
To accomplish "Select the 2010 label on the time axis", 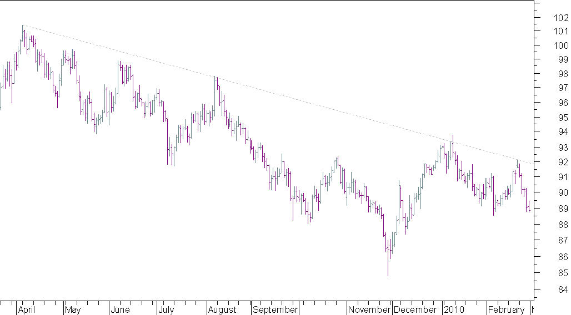I will (x=454, y=309).
